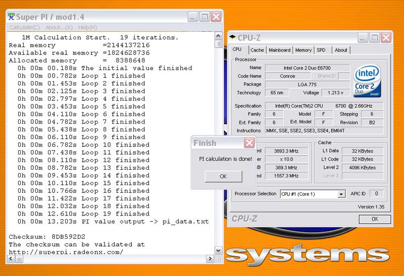Switch to the Cache tab in CPU-Z
This screenshot has width=404, height=276.
(257, 50)
